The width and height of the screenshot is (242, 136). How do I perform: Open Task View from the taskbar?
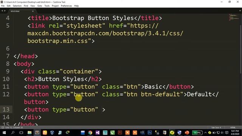[x=21, y=133]
